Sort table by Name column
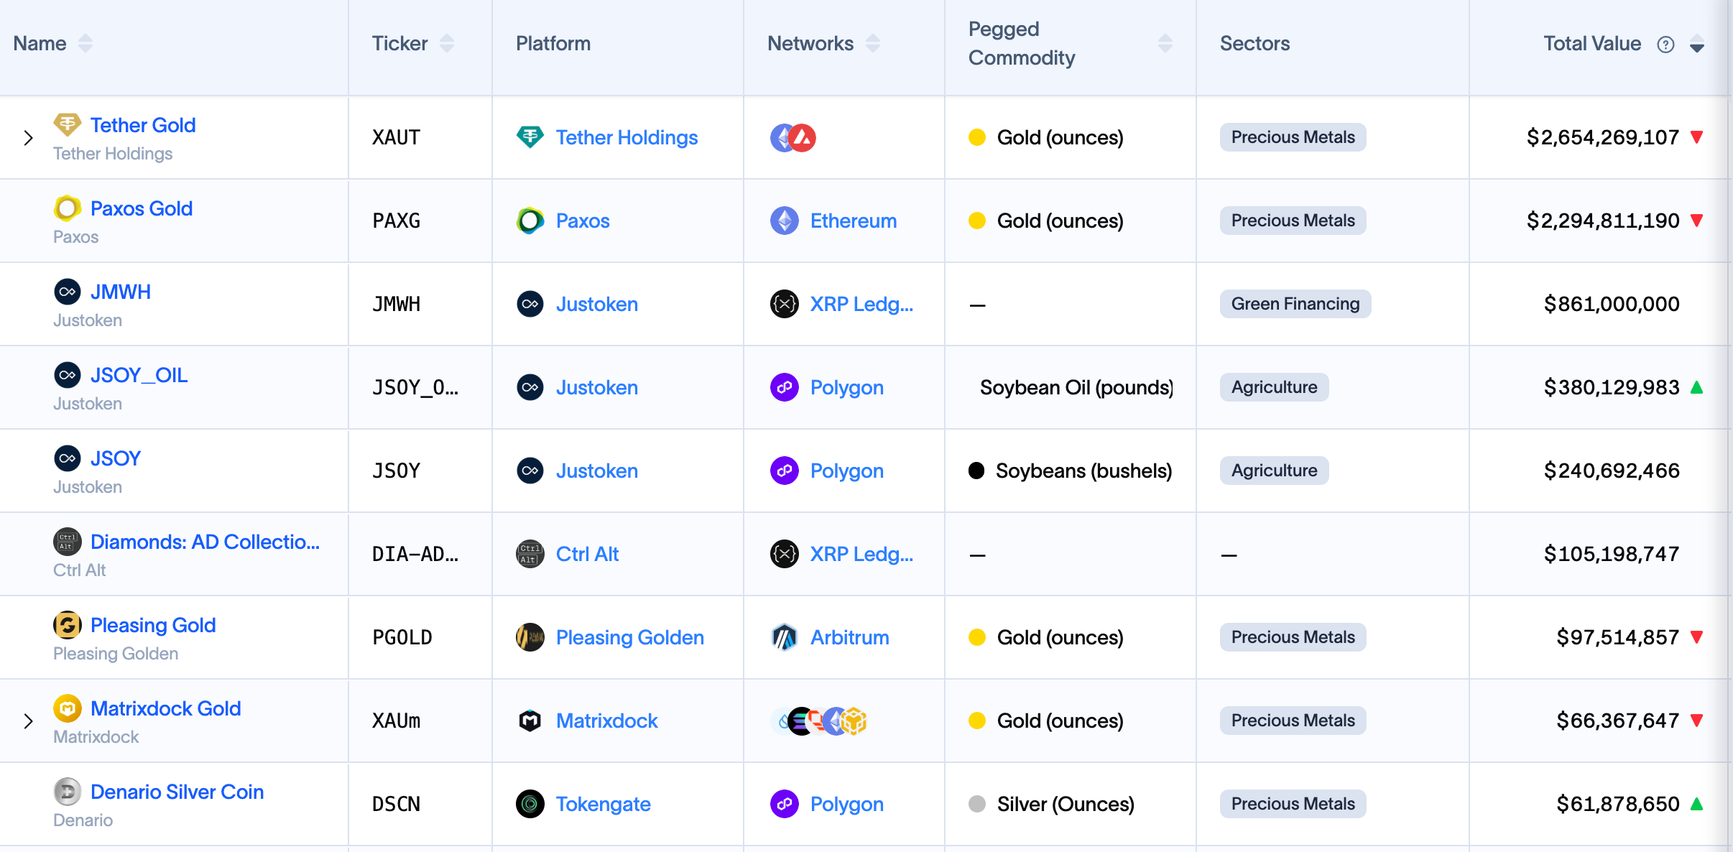 point(86,44)
